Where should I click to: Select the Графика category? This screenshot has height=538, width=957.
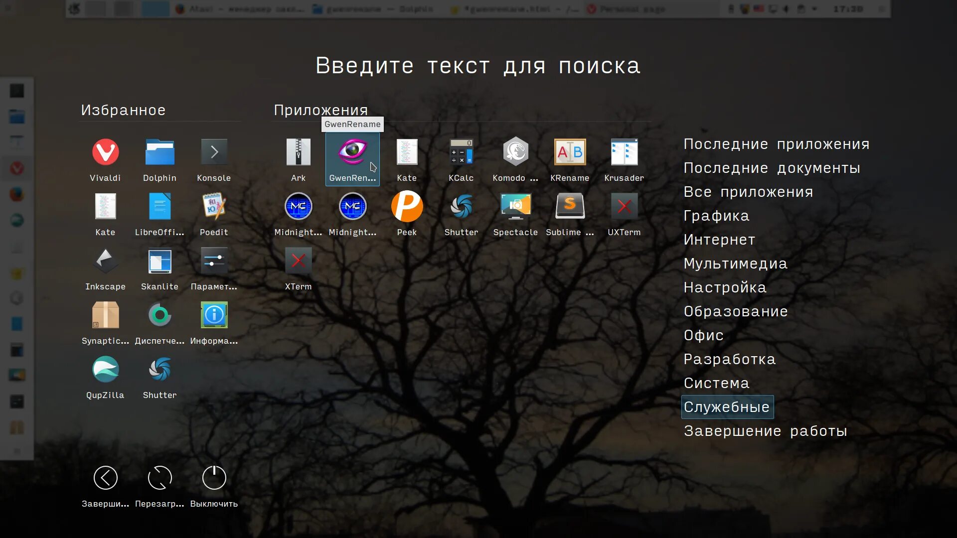coord(716,216)
